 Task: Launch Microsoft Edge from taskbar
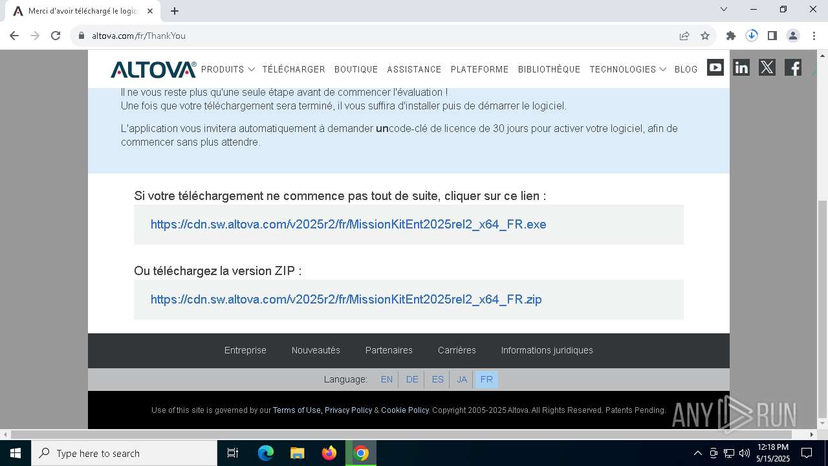[x=266, y=453]
